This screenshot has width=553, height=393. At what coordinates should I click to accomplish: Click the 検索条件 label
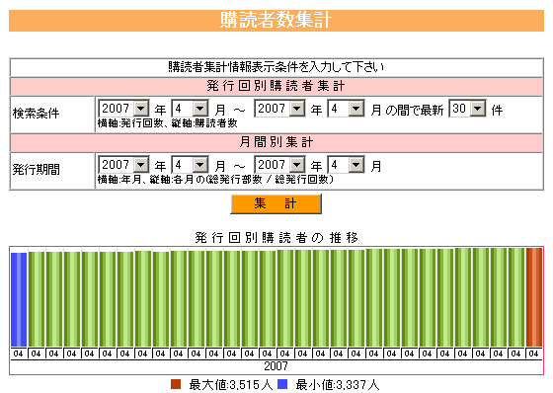pos(36,114)
